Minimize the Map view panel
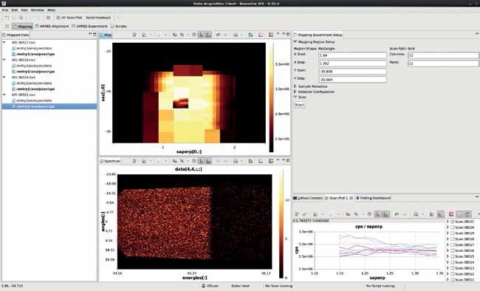This screenshot has width=480, height=291. pyautogui.click(x=284, y=34)
